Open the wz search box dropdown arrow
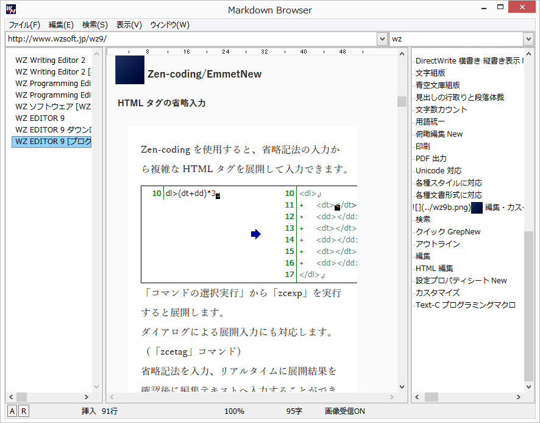540x423 pixels. 528,39
